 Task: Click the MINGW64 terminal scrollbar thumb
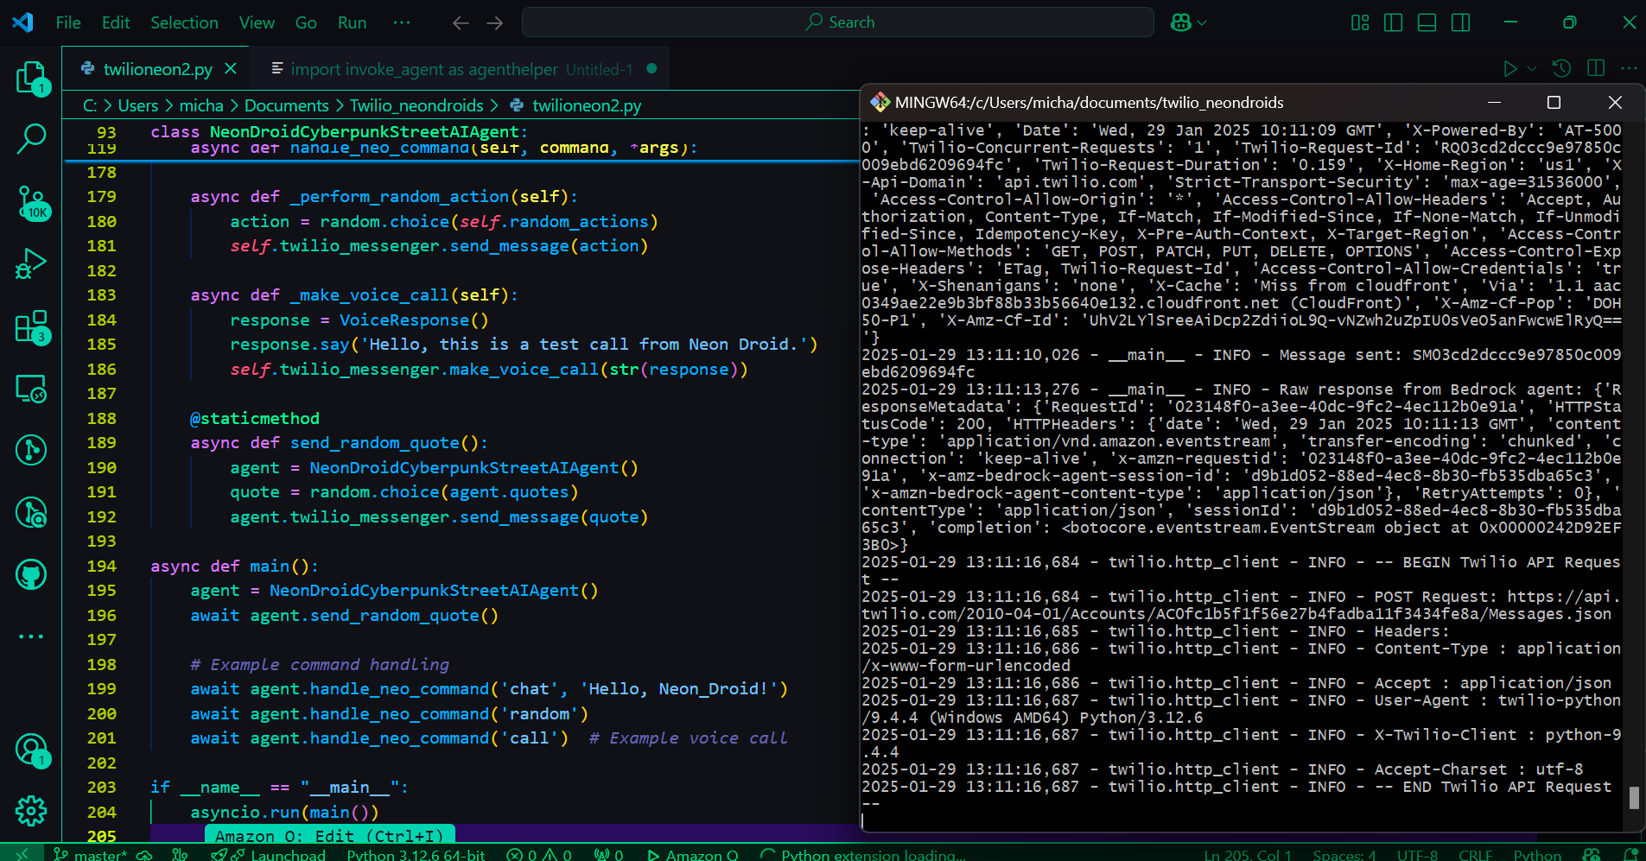tap(1633, 797)
